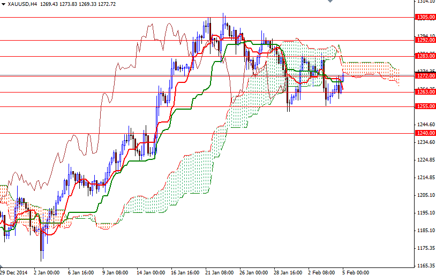Click the chart menu triangle beside XAUUSD
Screen dimensions: 436x276
pos(3,4)
